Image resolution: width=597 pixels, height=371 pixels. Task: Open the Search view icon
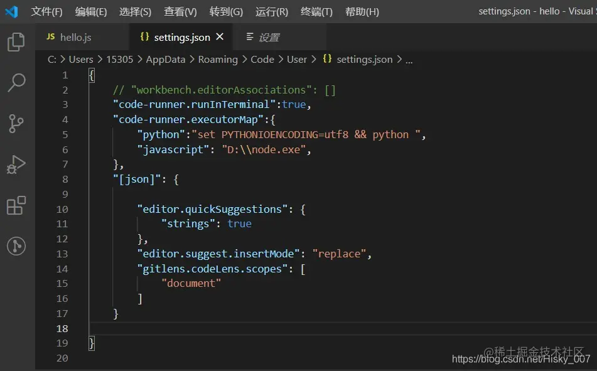(16, 83)
